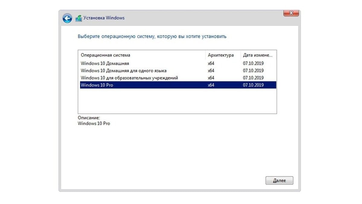
Task: Click the heading Выберите операционную систему
Action: (152, 36)
